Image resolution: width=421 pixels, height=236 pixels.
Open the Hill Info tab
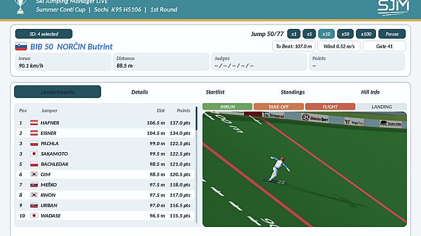370,92
